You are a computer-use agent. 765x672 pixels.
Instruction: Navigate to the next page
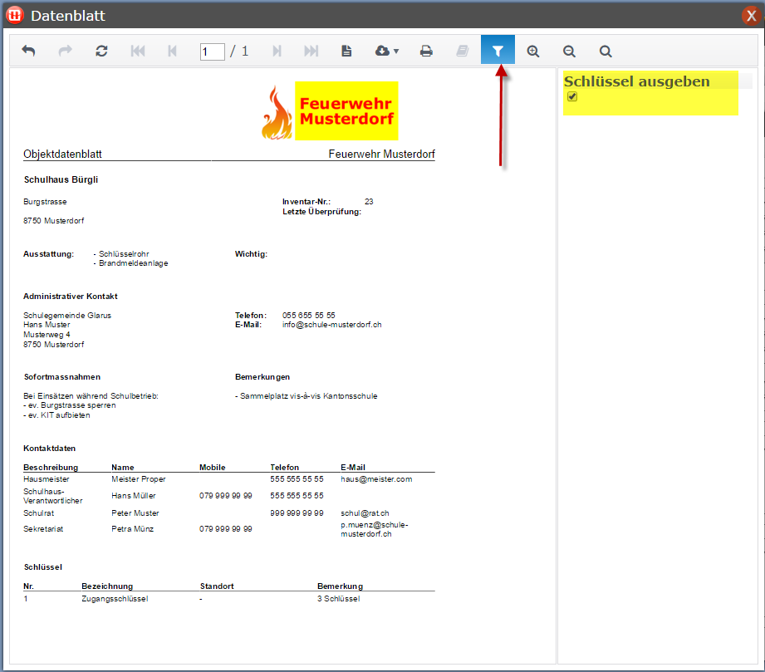277,50
